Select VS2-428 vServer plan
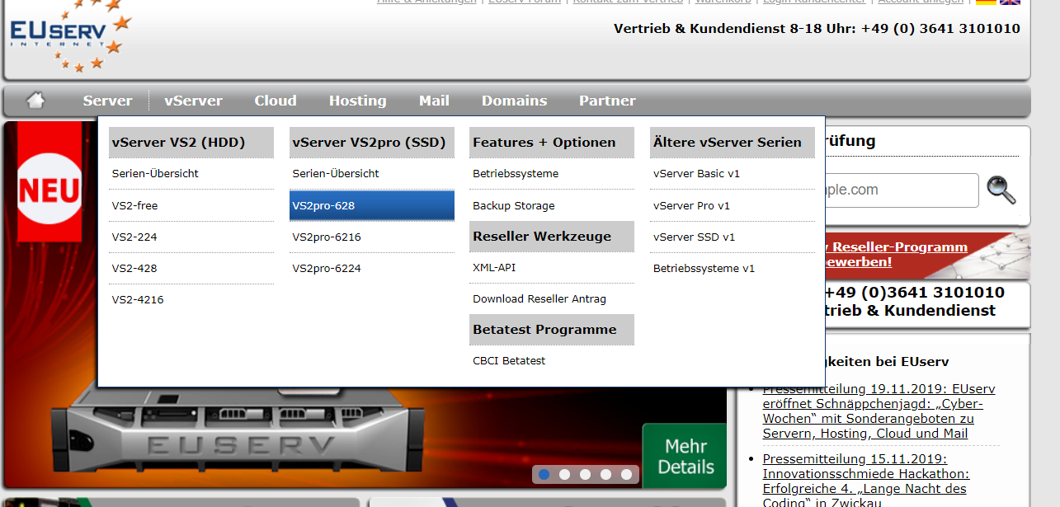Viewport: 1060px width, 507px height. tap(191, 268)
